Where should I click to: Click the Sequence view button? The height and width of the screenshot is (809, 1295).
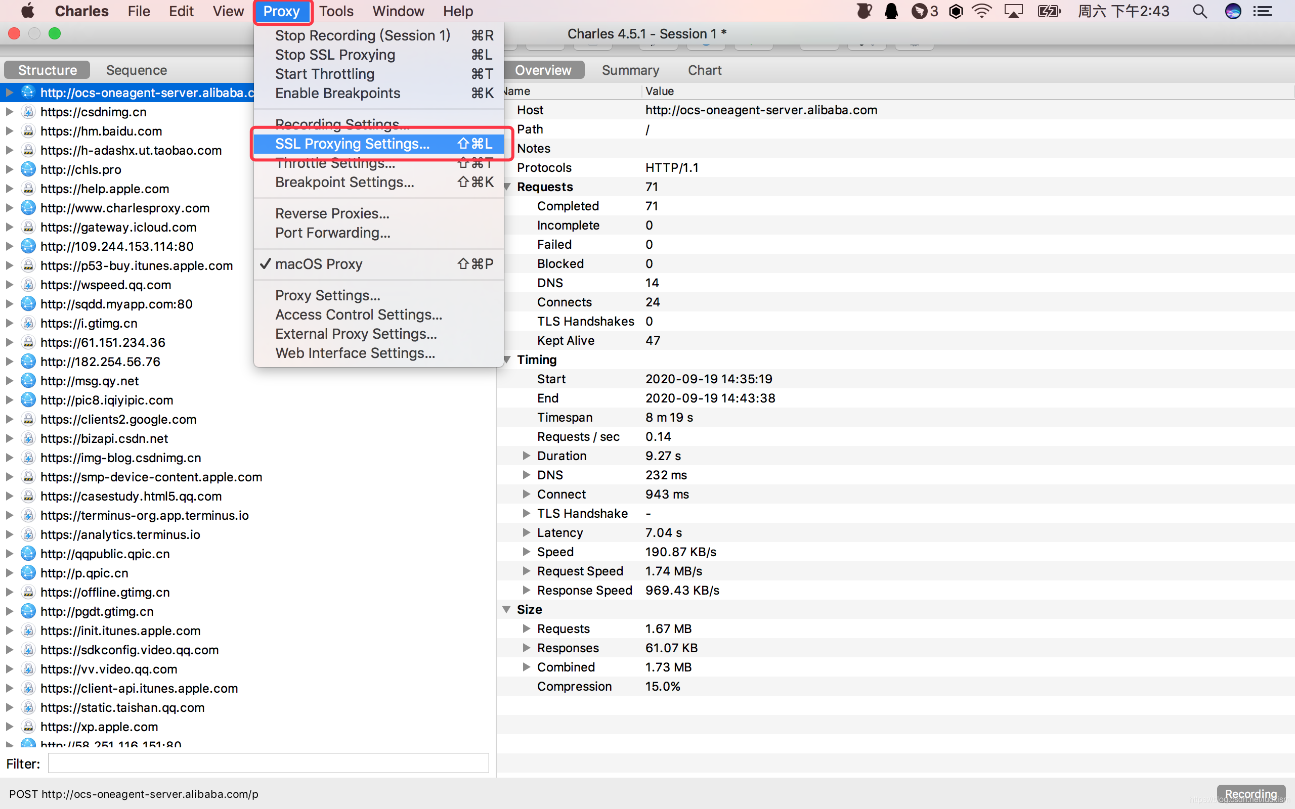click(136, 70)
